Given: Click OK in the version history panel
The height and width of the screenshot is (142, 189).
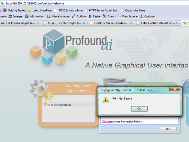Looking at the screenshot, I should pyautogui.click(x=168, y=129).
